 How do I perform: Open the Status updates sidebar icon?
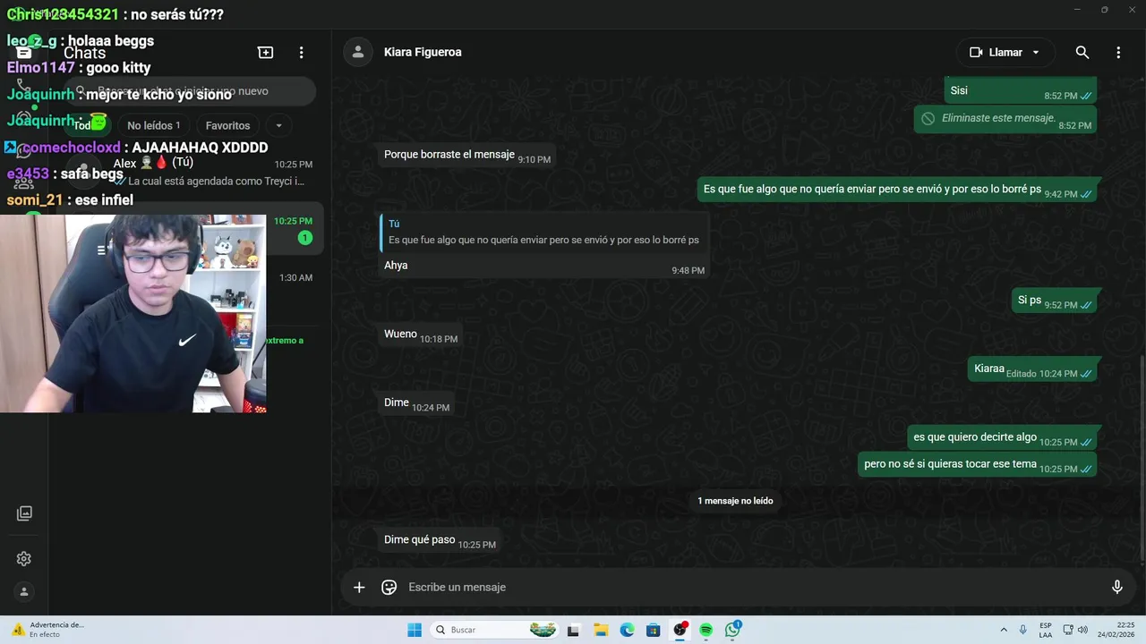point(24,117)
